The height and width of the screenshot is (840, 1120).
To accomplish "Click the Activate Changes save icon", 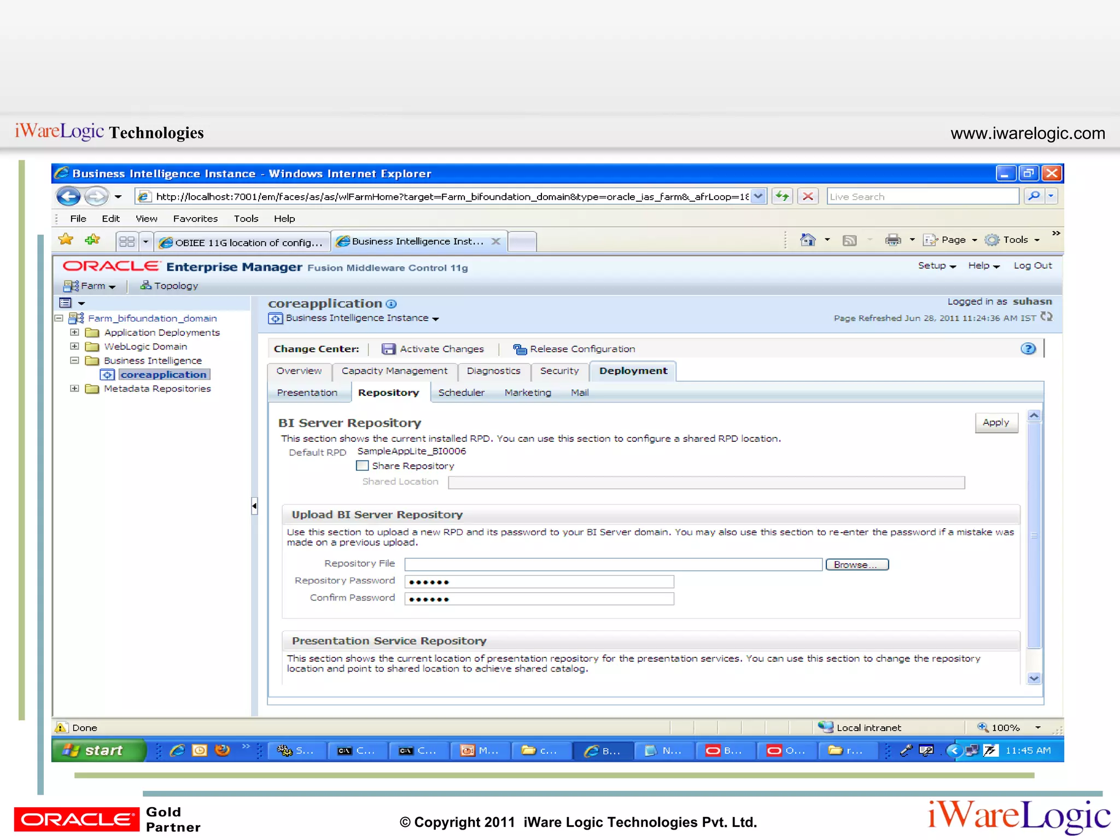I will [388, 349].
